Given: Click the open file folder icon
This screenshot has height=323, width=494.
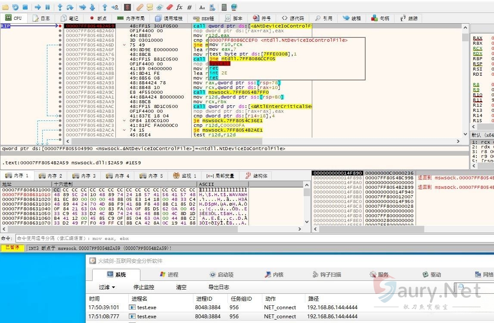Looking at the screenshot, I should click(x=5, y=7).
